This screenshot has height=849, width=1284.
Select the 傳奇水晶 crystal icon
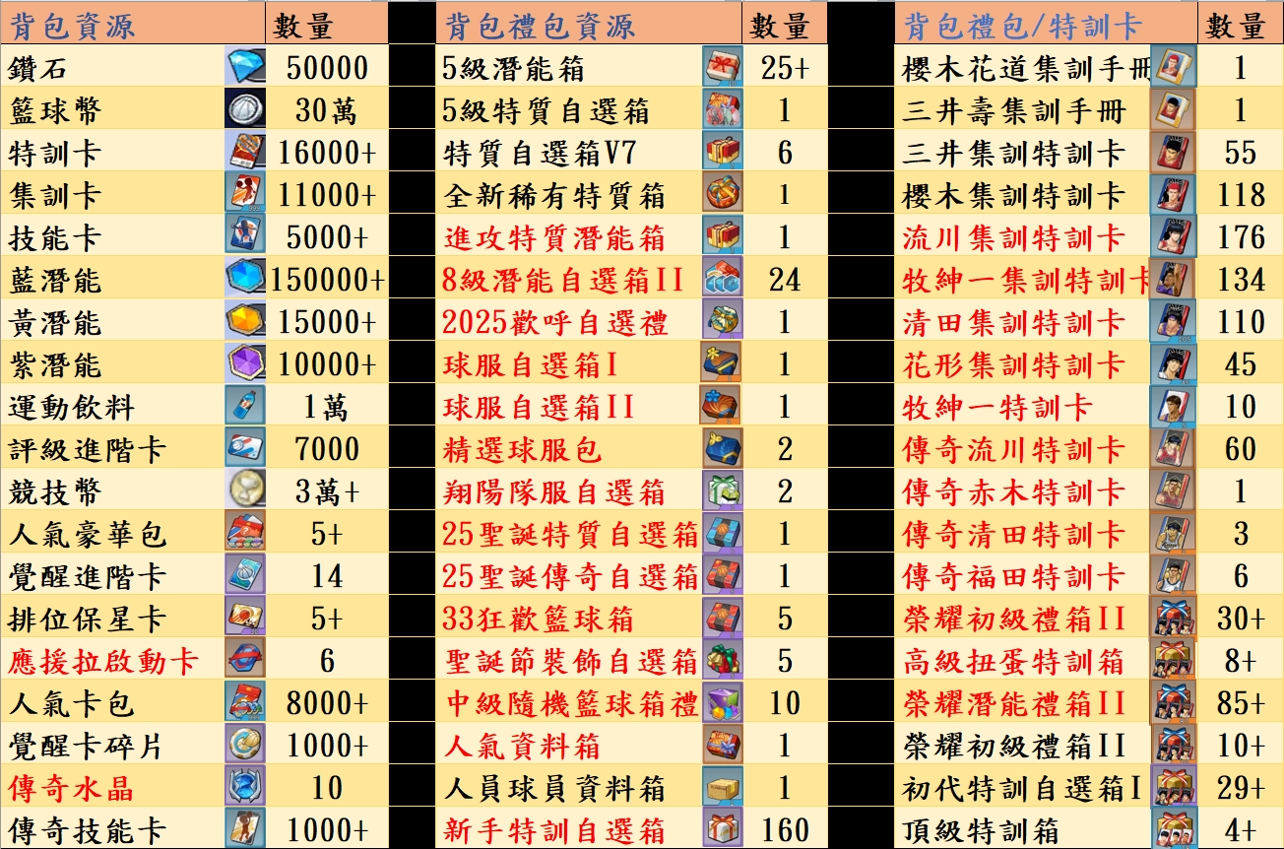click(x=242, y=787)
